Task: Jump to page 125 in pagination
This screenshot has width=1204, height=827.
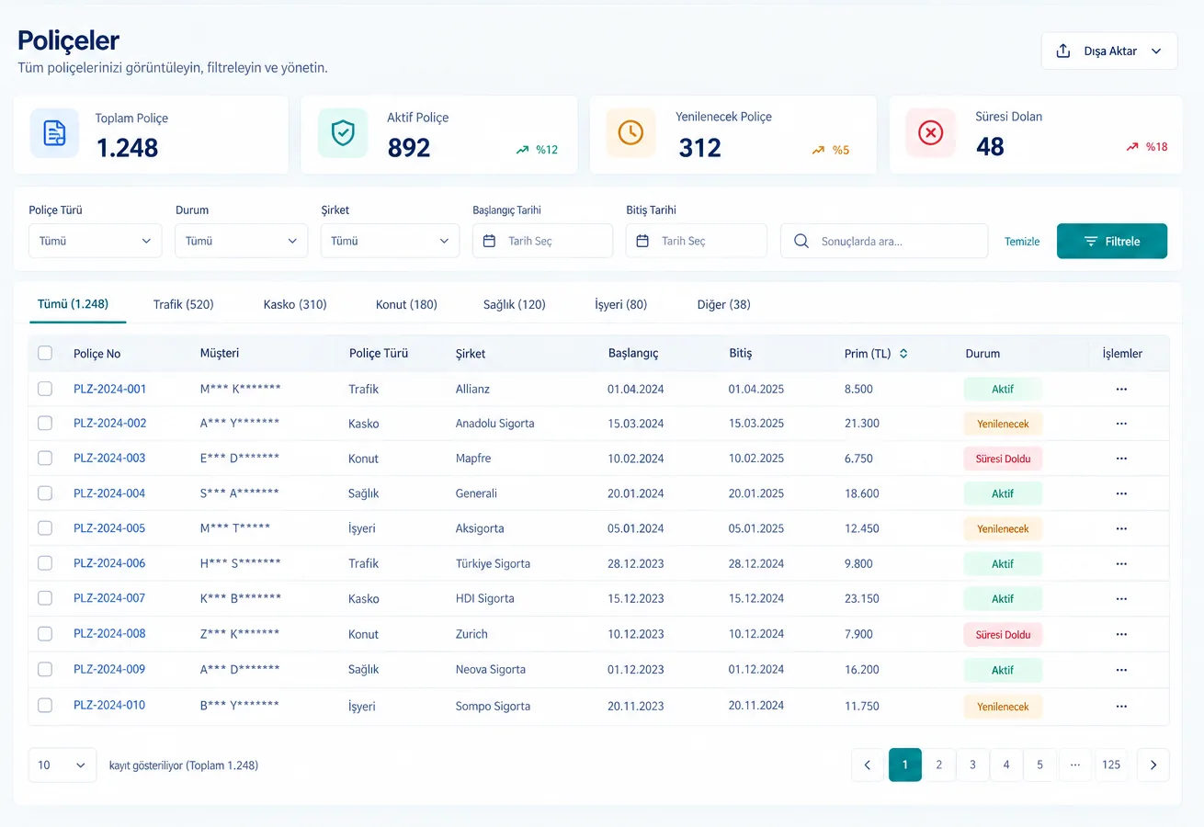Action: (x=1111, y=765)
